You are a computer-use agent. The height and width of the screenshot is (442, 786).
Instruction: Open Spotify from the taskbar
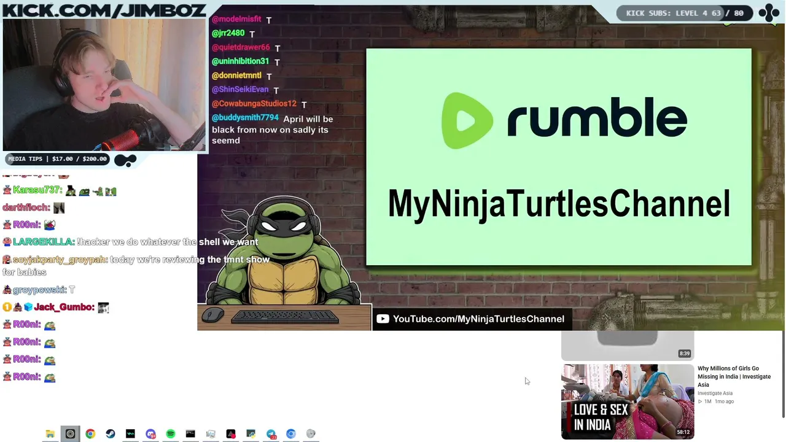pos(171,434)
